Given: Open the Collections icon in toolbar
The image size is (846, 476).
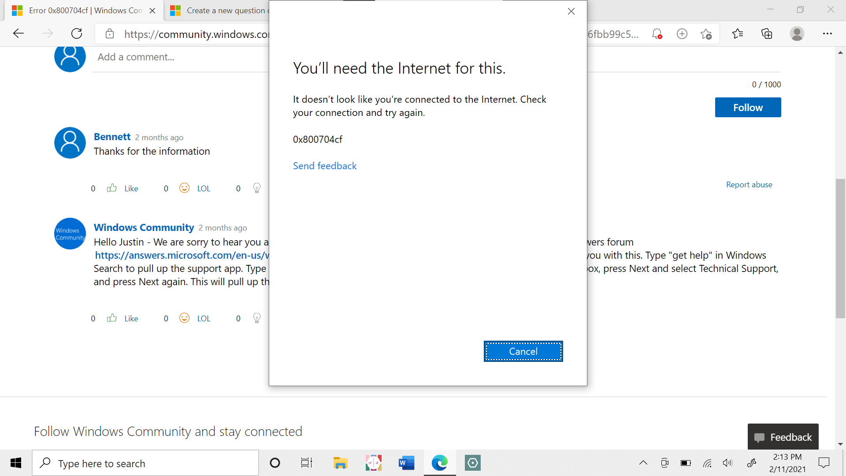Looking at the screenshot, I should pyautogui.click(x=767, y=33).
